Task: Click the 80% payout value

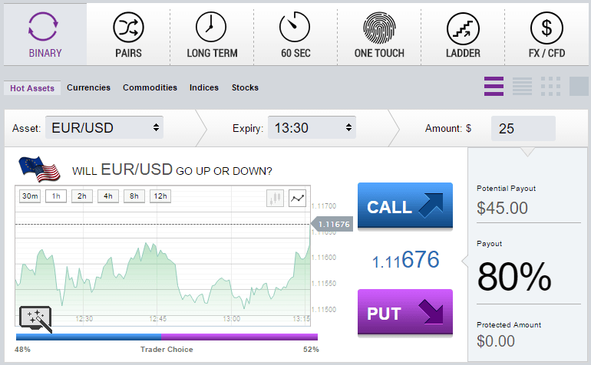Action: coord(514,277)
